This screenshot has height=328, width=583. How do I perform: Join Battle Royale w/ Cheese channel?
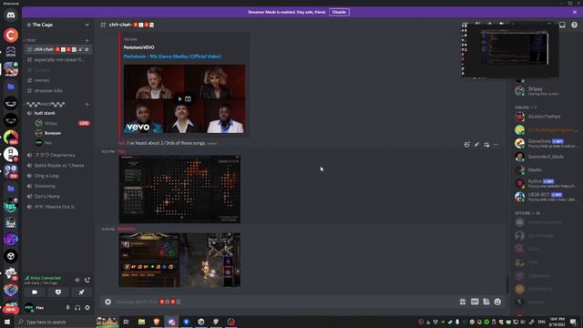[x=58, y=165]
